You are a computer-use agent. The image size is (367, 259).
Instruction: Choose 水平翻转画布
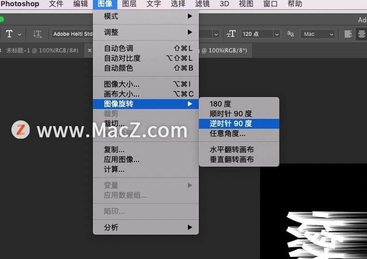pos(239,149)
